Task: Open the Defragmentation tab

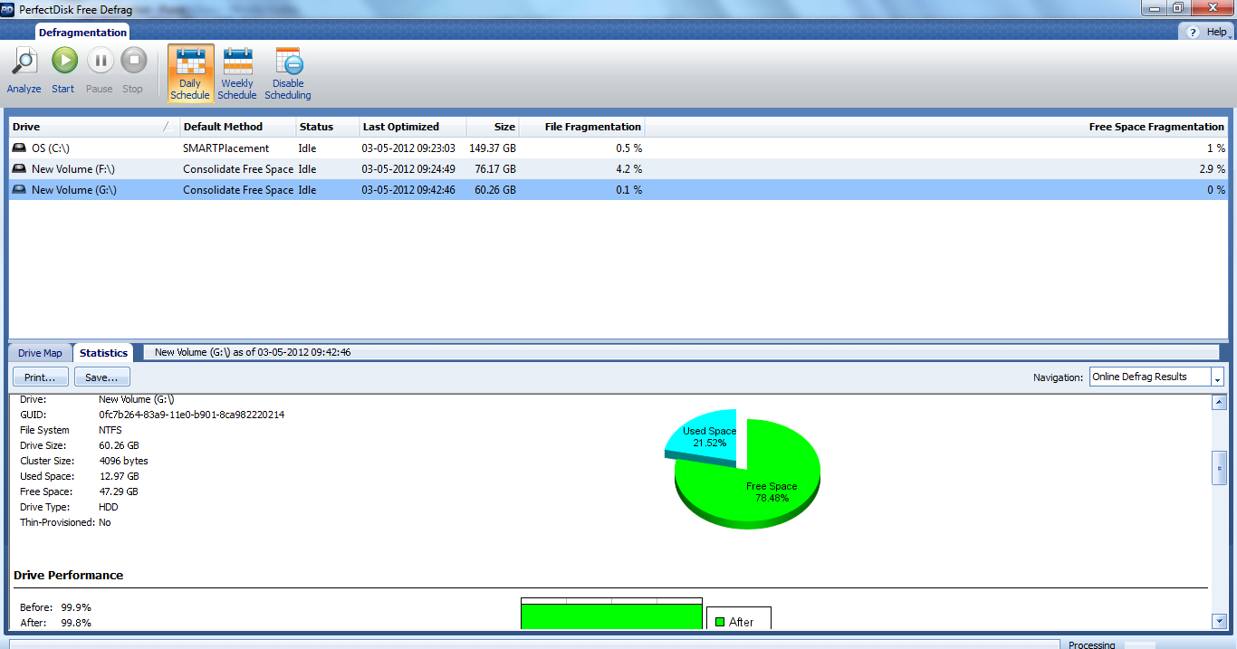Action: click(x=82, y=33)
